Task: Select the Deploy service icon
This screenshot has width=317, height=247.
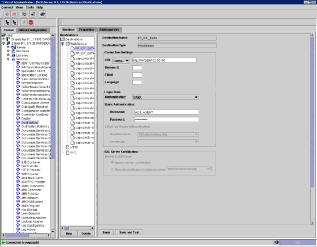Action: [18, 119]
